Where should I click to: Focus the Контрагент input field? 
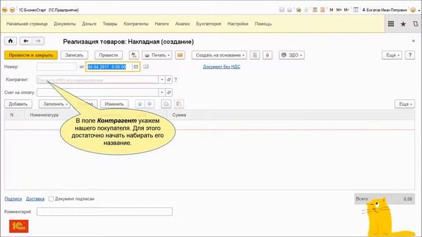pos(98,80)
